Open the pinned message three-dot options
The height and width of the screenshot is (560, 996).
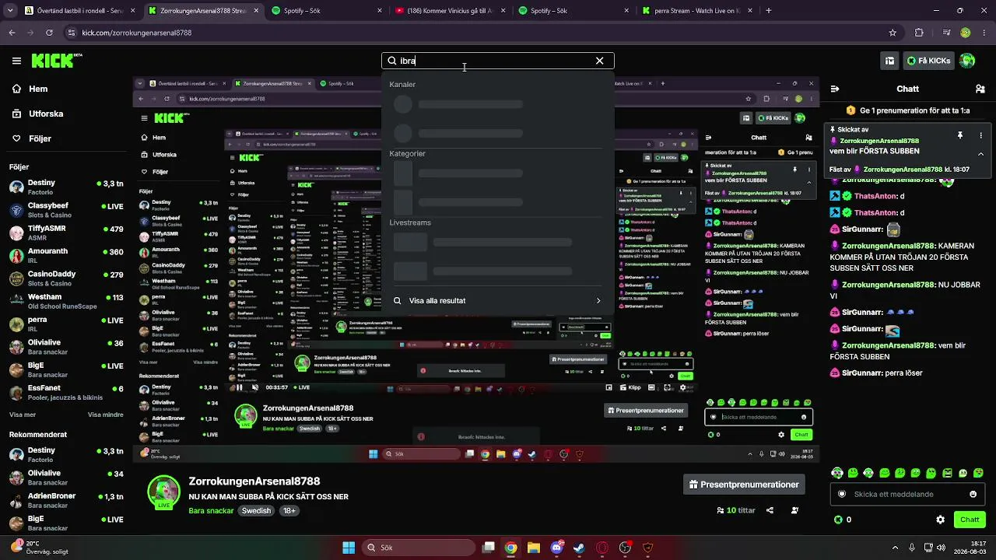point(980,135)
